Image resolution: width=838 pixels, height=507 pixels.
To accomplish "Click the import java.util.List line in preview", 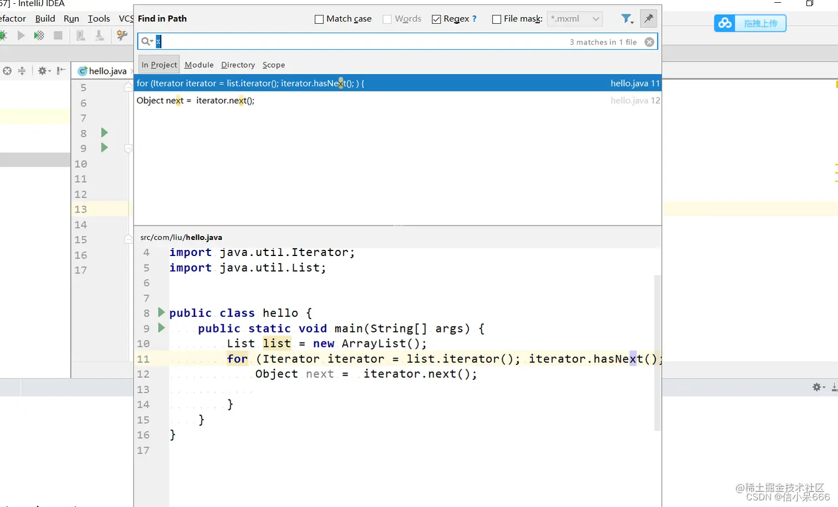I will [x=247, y=268].
